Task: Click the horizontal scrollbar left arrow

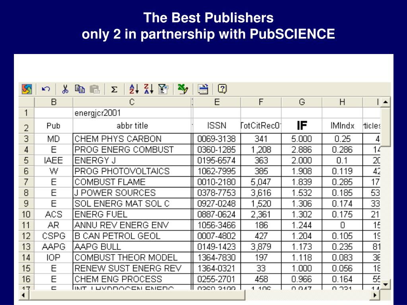Action: [23, 295]
